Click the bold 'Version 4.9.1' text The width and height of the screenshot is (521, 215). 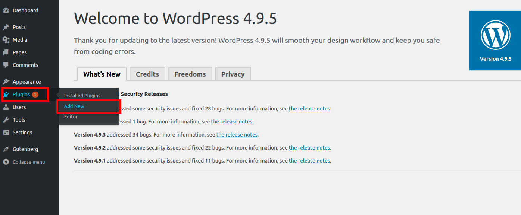(x=90, y=161)
